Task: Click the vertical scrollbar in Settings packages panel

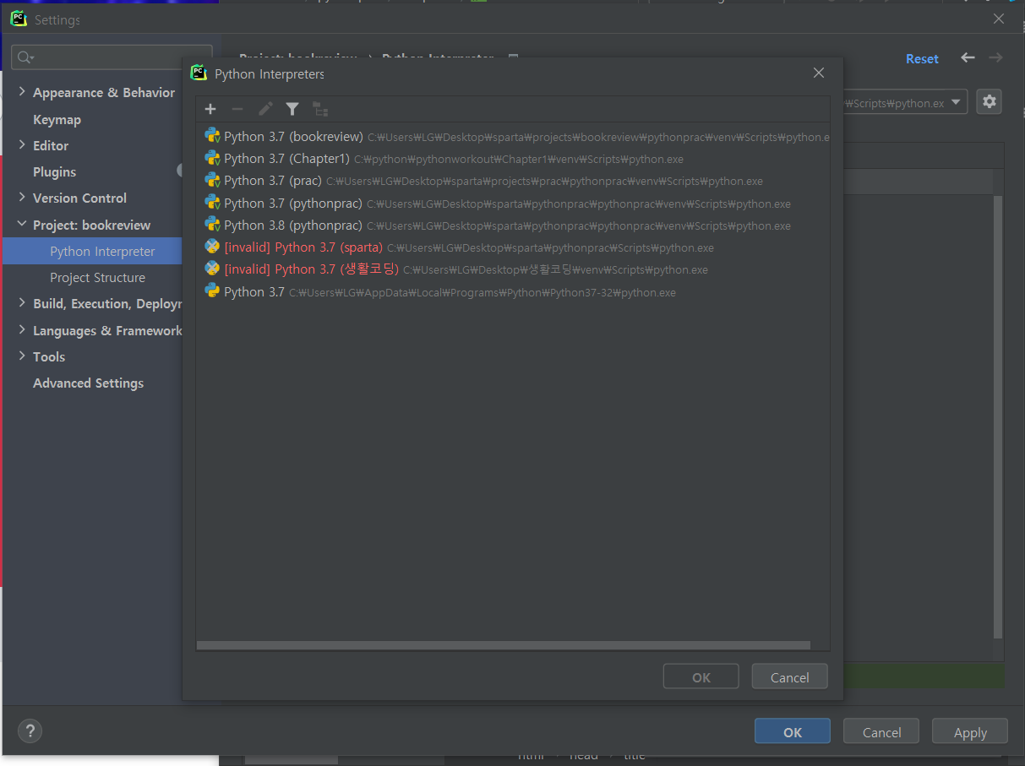Action: (998, 416)
